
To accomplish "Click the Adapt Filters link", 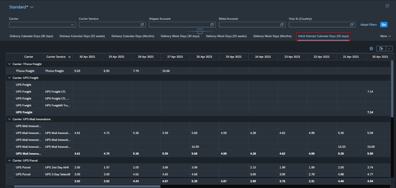I will pos(368,25).
